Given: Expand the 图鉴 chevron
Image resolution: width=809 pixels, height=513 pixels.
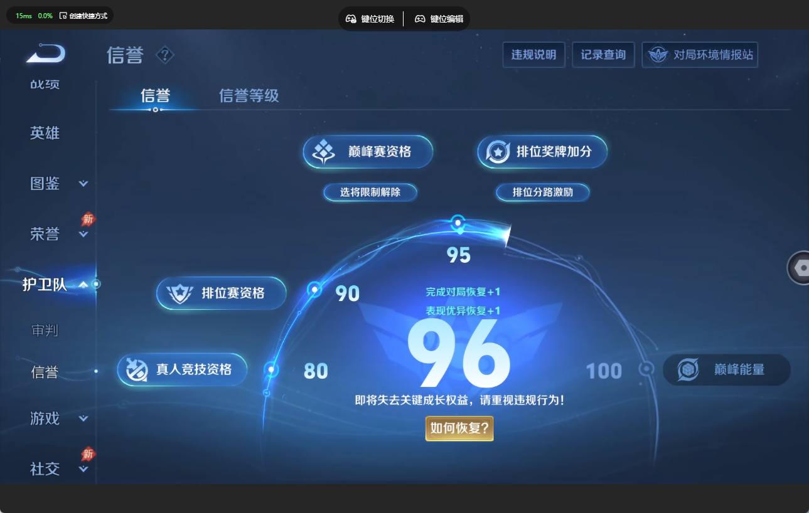Looking at the screenshot, I should coord(83,184).
